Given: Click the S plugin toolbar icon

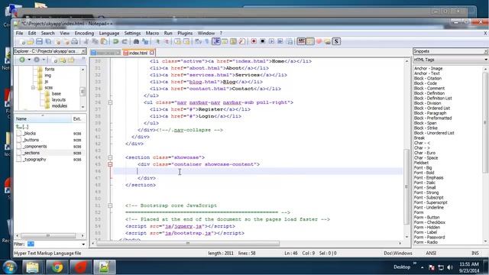Looking at the screenshot, I should point(336,41).
